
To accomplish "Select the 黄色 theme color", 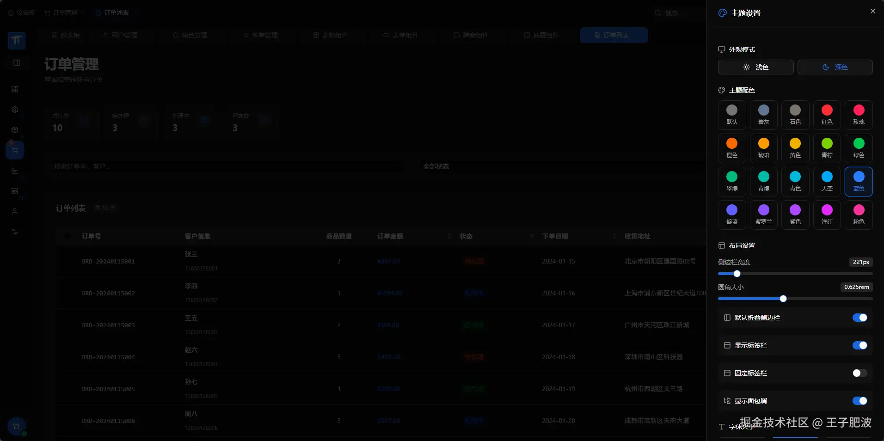I will (795, 148).
